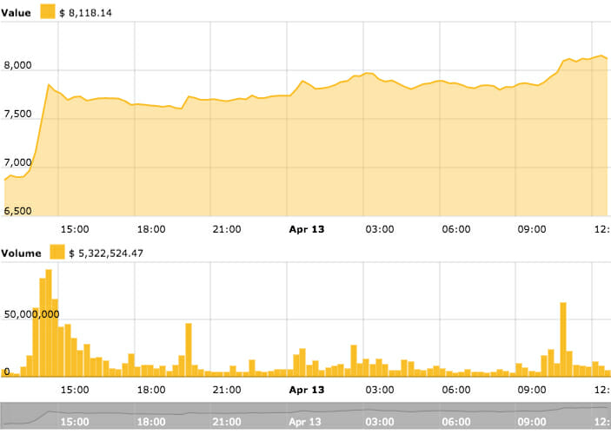Click the 6,500 price axis label
Viewport: 611px width, 434px height.
click(17, 211)
